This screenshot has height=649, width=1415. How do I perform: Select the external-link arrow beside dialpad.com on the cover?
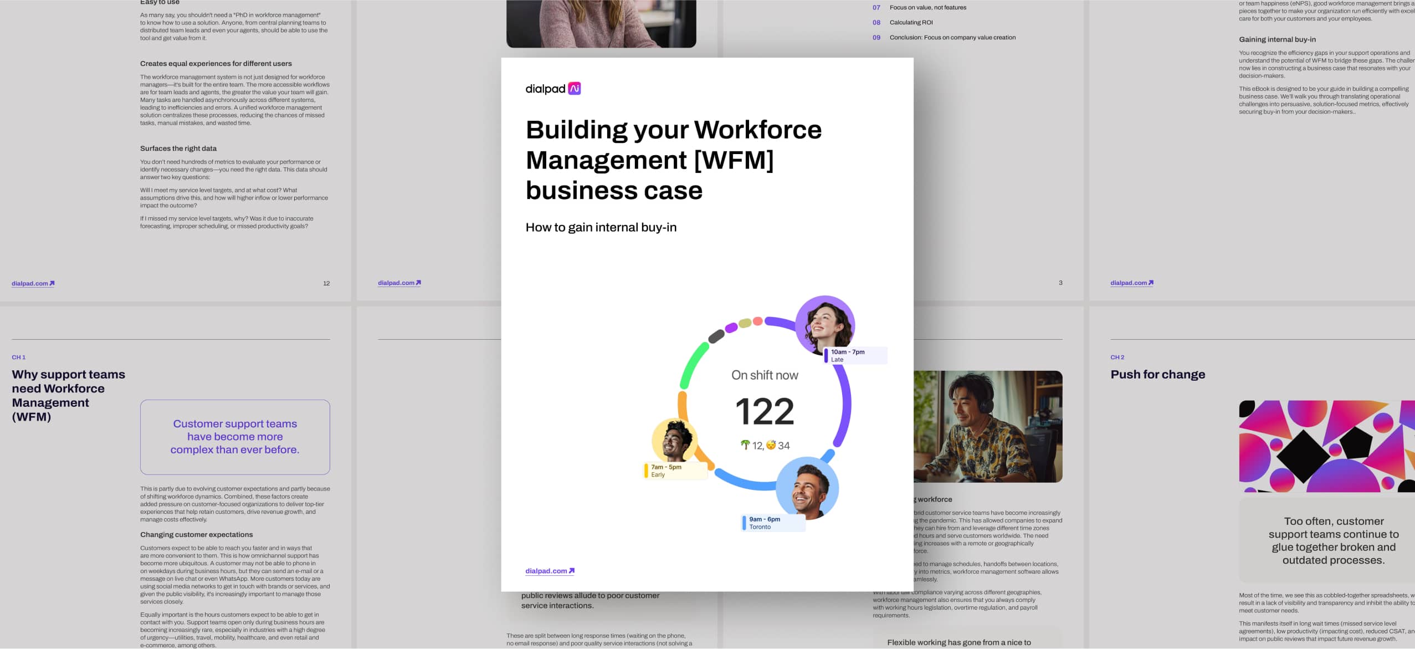click(x=573, y=570)
